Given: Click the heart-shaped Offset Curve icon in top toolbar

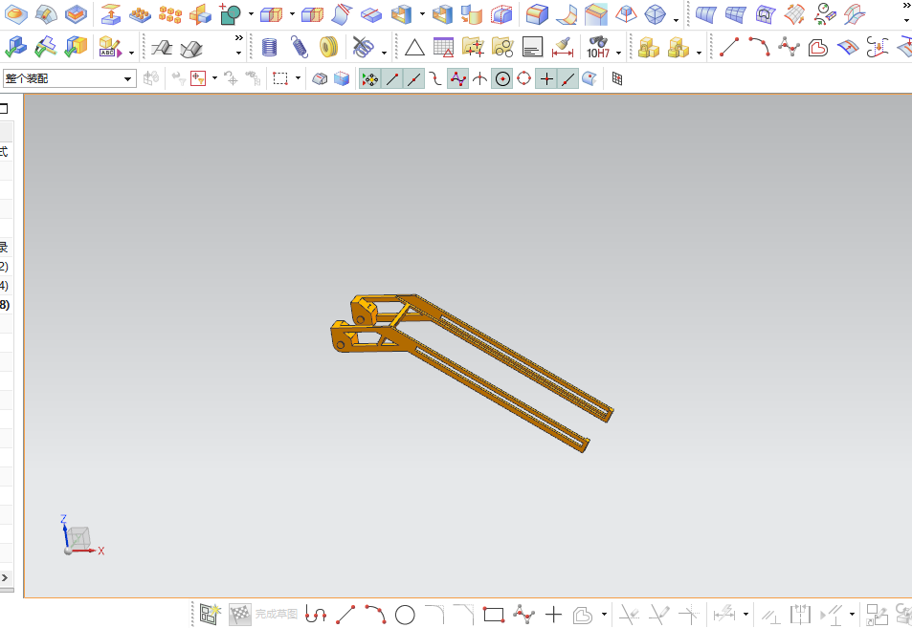Looking at the screenshot, I should pyautogui.click(x=818, y=47).
